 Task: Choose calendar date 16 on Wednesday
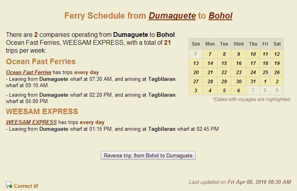239,63
